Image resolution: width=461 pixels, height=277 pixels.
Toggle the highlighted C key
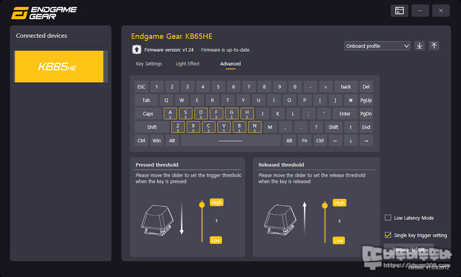(x=208, y=127)
